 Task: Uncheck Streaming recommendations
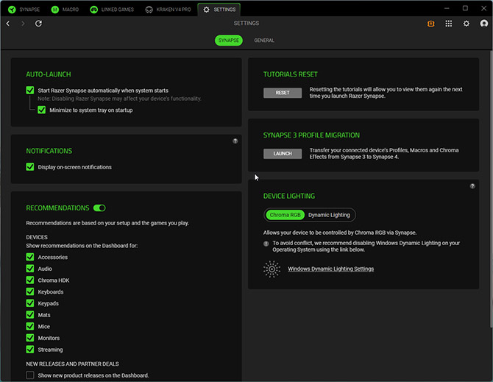point(30,350)
